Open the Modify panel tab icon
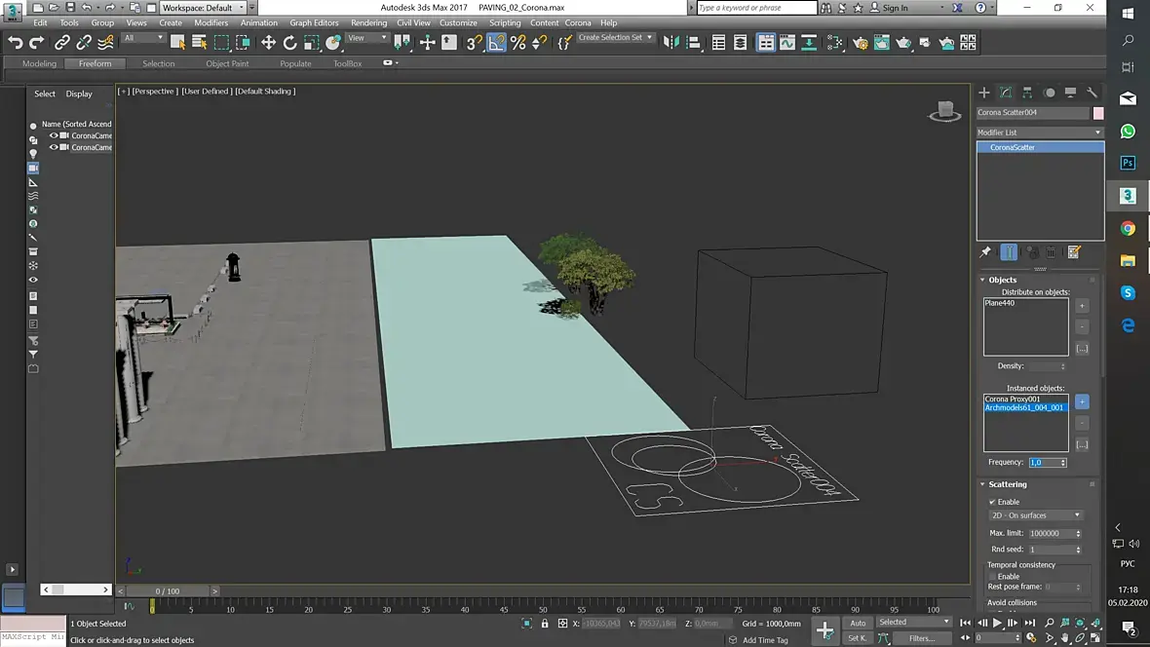1150x647 pixels. pos(1005,93)
